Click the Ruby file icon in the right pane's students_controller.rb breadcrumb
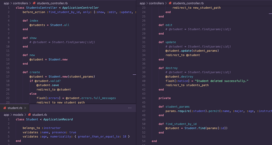This screenshot has height=145, width=272. (170, 3)
